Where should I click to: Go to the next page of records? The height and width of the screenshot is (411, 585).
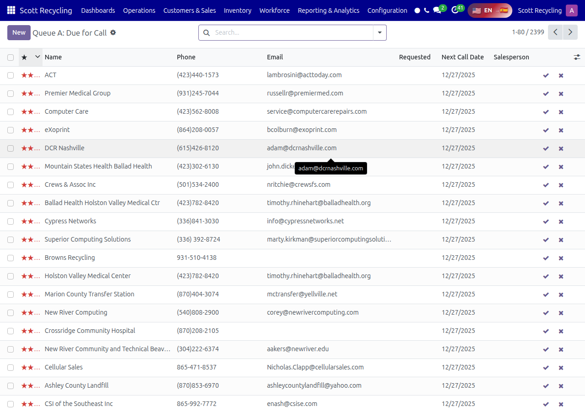pyautogui.click(x=570, y=32)
